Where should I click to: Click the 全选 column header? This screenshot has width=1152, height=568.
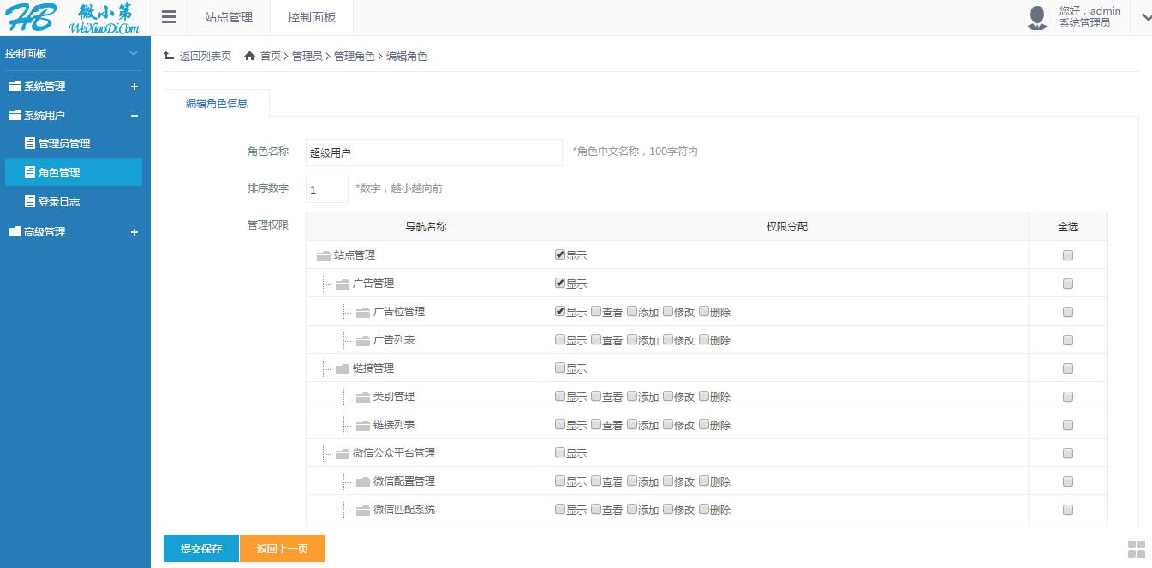click(x=1068, y=226)
